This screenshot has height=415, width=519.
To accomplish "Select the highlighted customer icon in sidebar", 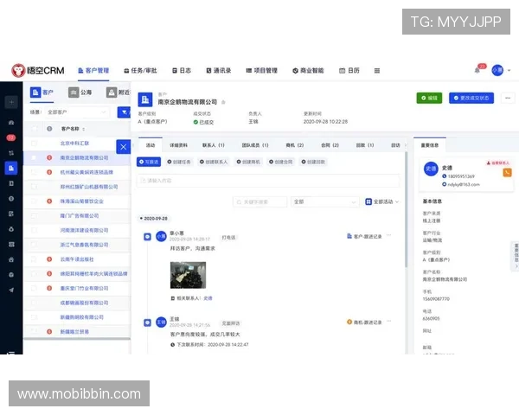I will click(11, 168).
